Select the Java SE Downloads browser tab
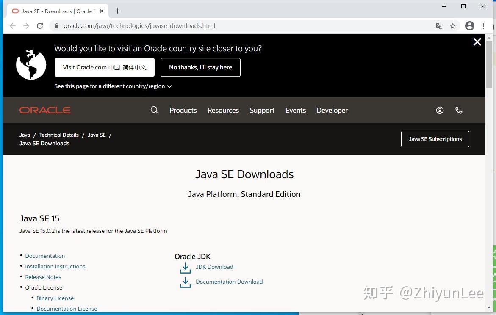The height and width of the screenshot is (315, 496). point(57,11)
